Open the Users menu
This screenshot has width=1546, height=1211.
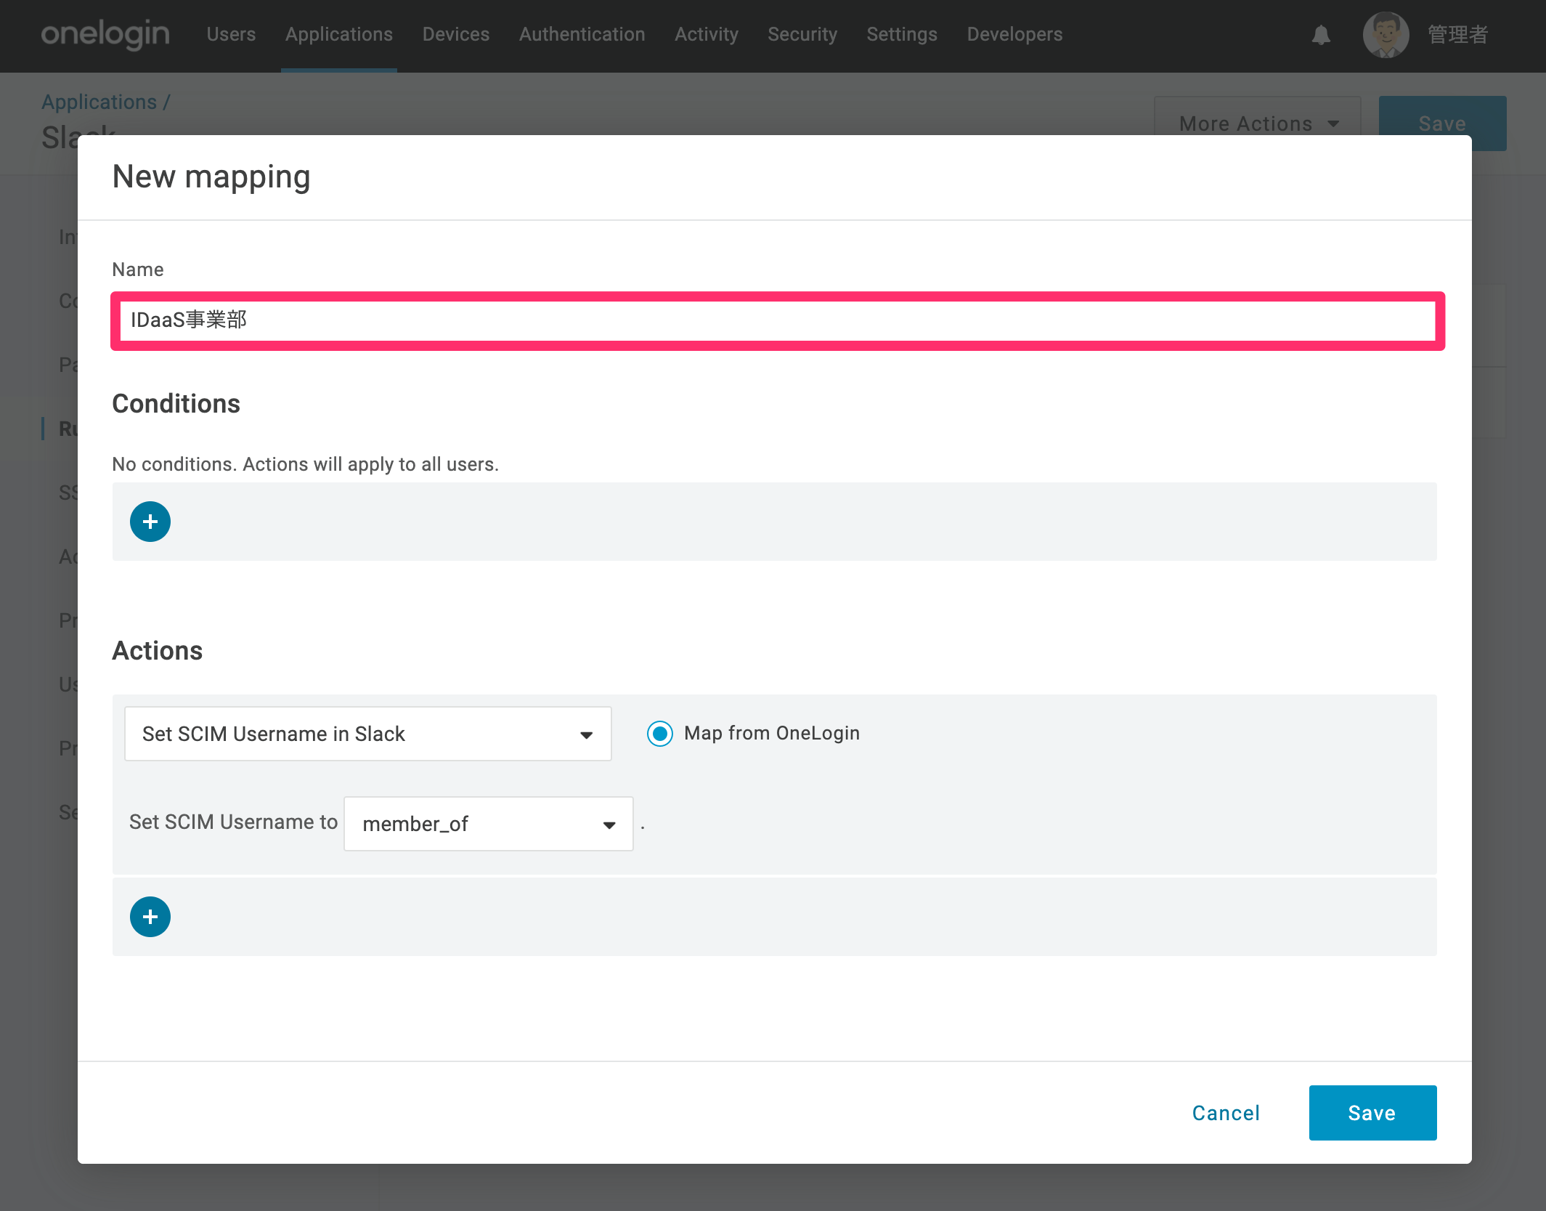click(x=231, y=34)
